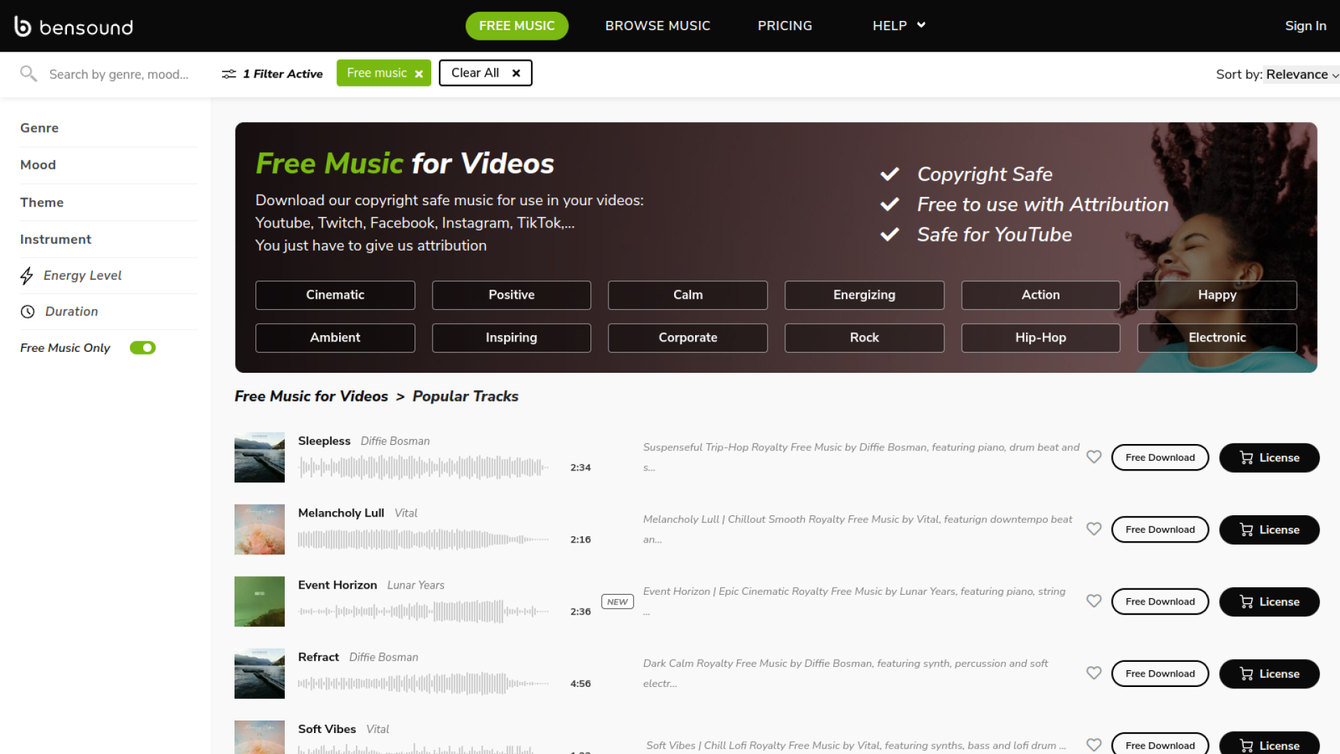This screenshot has height=754, width=1340.
Task: Expand the Genre filter section
Action: pos(39,128)
